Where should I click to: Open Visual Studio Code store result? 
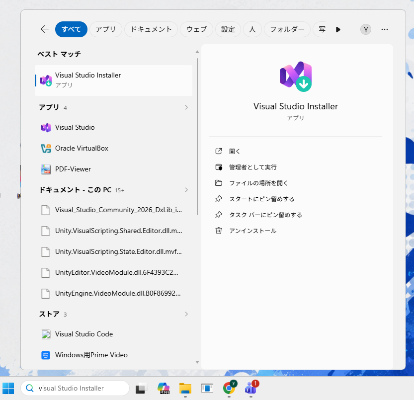(x=113, y=334)
